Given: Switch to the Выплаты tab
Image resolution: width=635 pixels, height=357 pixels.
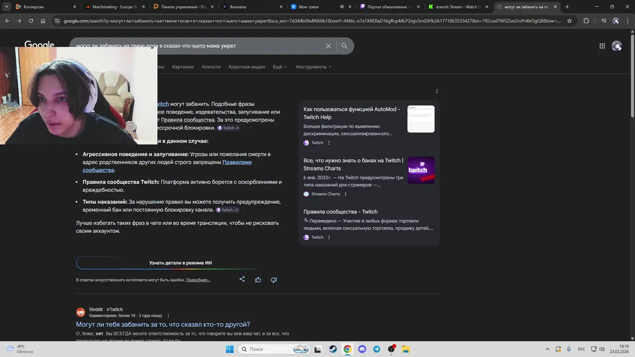Looking at the screenshot, I should click(252, 7).
